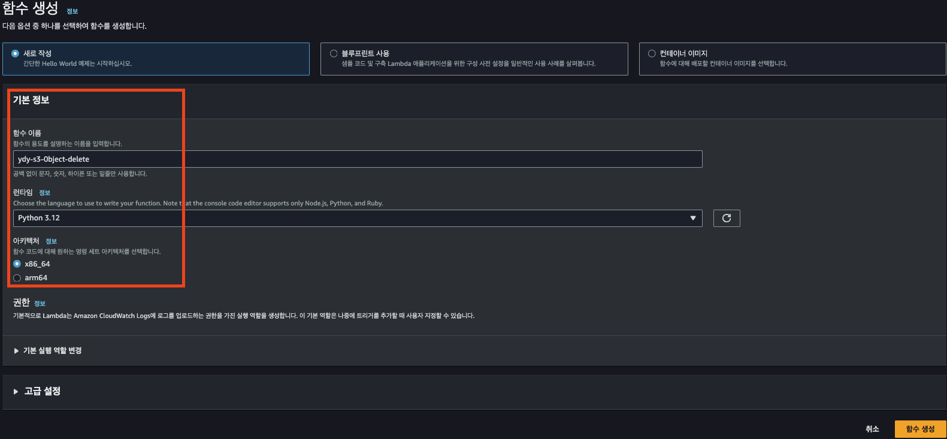Open 정보 link beside the page title
Image resolution: width=947 pixels, height=439 pixels.
72,11
